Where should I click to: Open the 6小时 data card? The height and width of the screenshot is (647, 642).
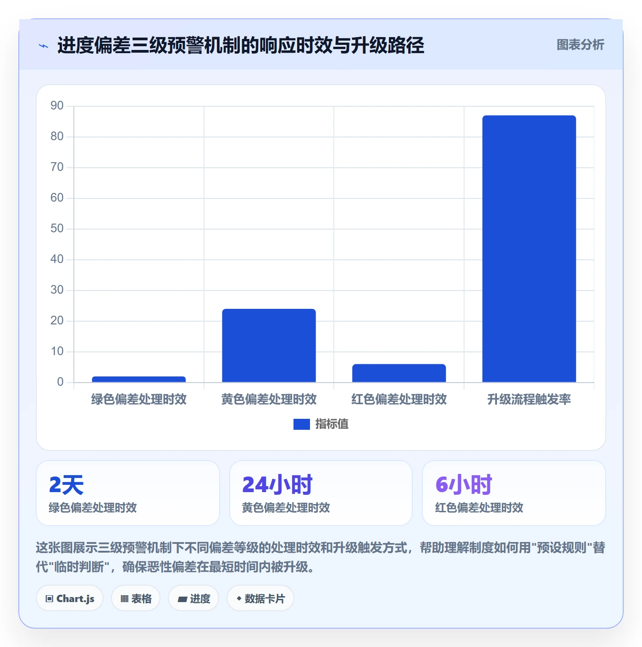click(514, 493)
